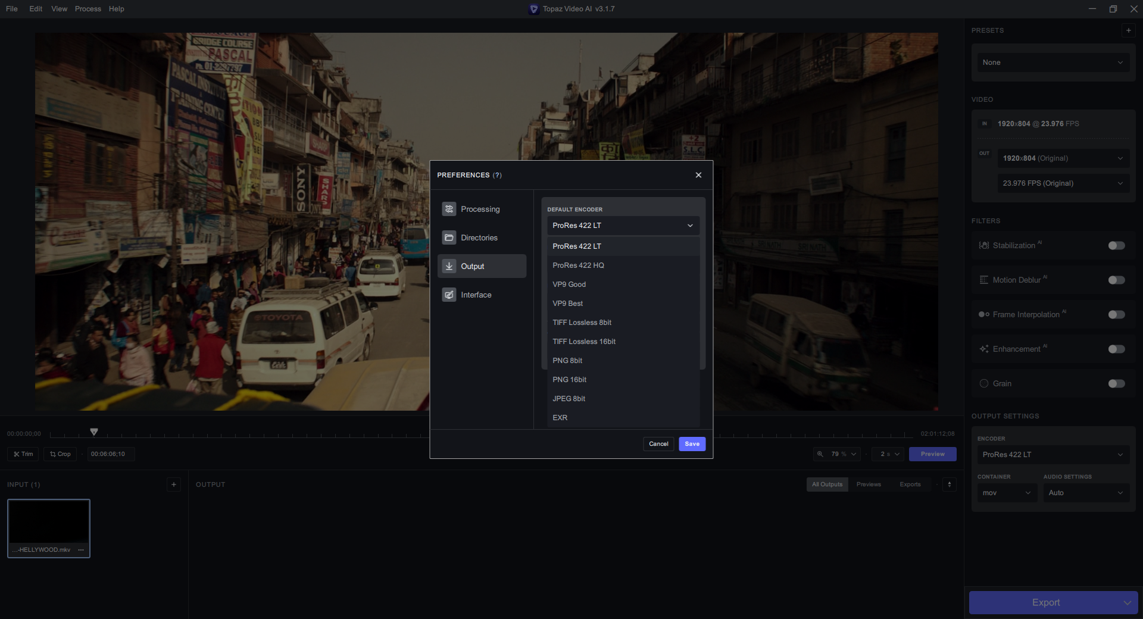Expand the Export options arrow
1143x619 pixels.
[x=1128, y=602]
